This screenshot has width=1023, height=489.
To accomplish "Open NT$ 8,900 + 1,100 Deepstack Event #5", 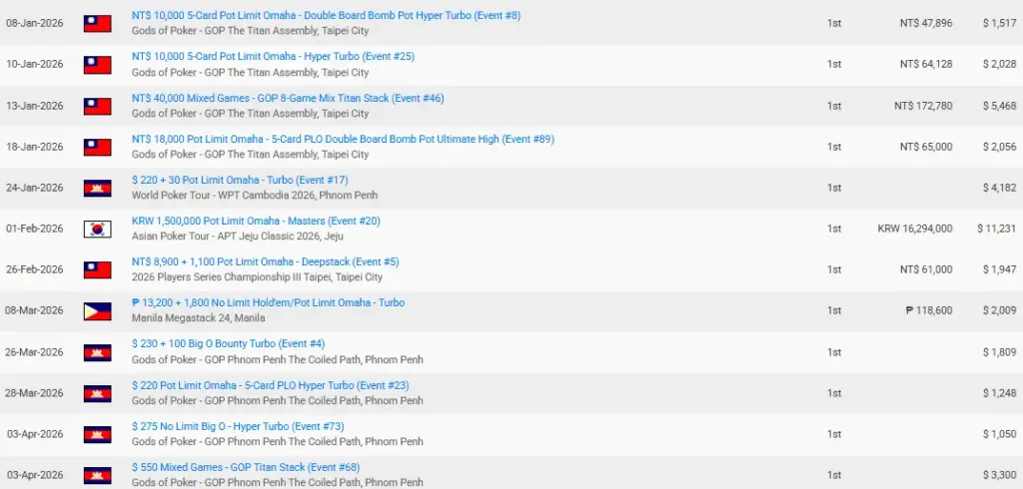I will 265,262.
